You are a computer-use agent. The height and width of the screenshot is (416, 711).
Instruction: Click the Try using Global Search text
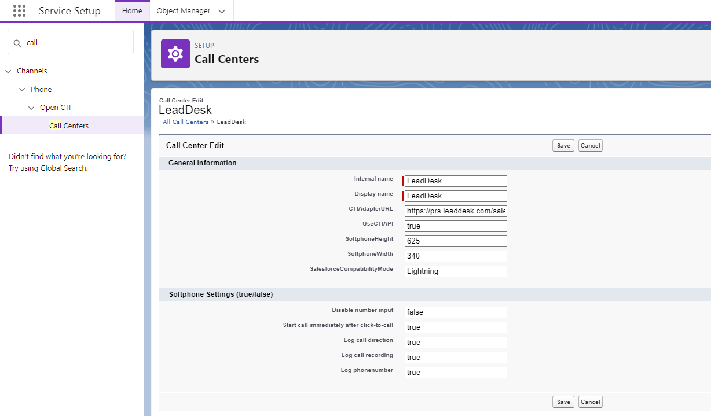click(48, 168)
